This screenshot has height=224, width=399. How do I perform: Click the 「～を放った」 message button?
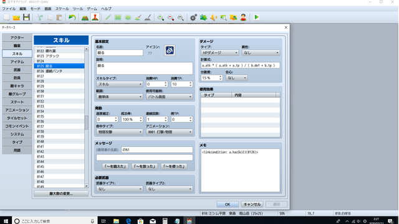point(145,166)
